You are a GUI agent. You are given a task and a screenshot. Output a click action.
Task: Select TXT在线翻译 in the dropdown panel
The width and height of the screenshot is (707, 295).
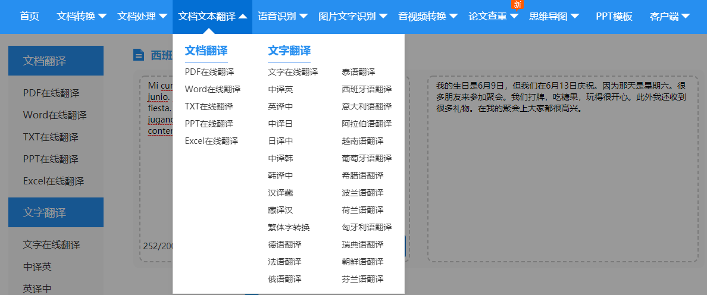pos(209,106)
